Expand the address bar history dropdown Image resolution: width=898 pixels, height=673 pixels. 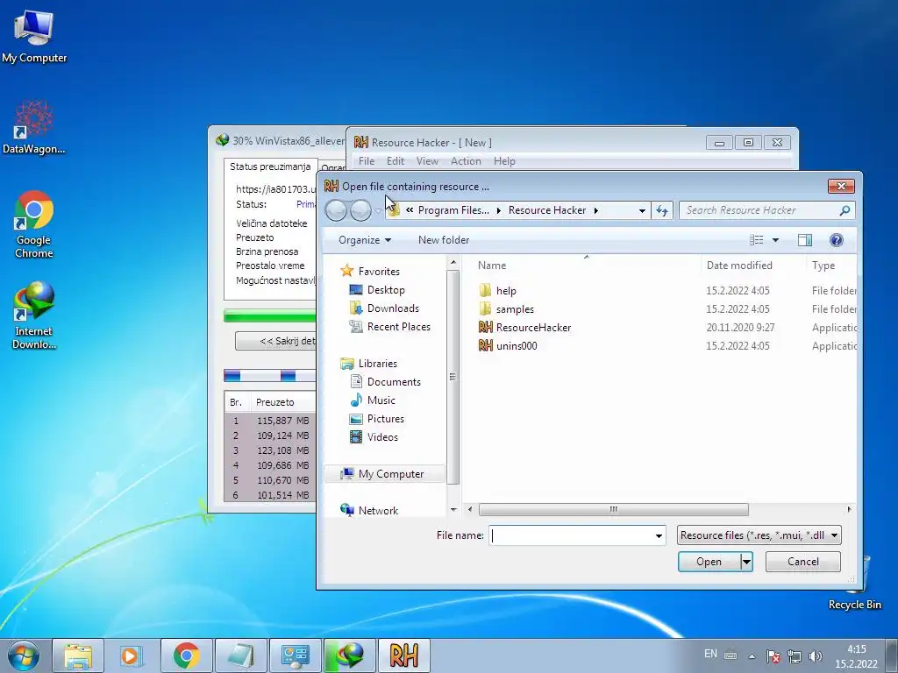642,210
